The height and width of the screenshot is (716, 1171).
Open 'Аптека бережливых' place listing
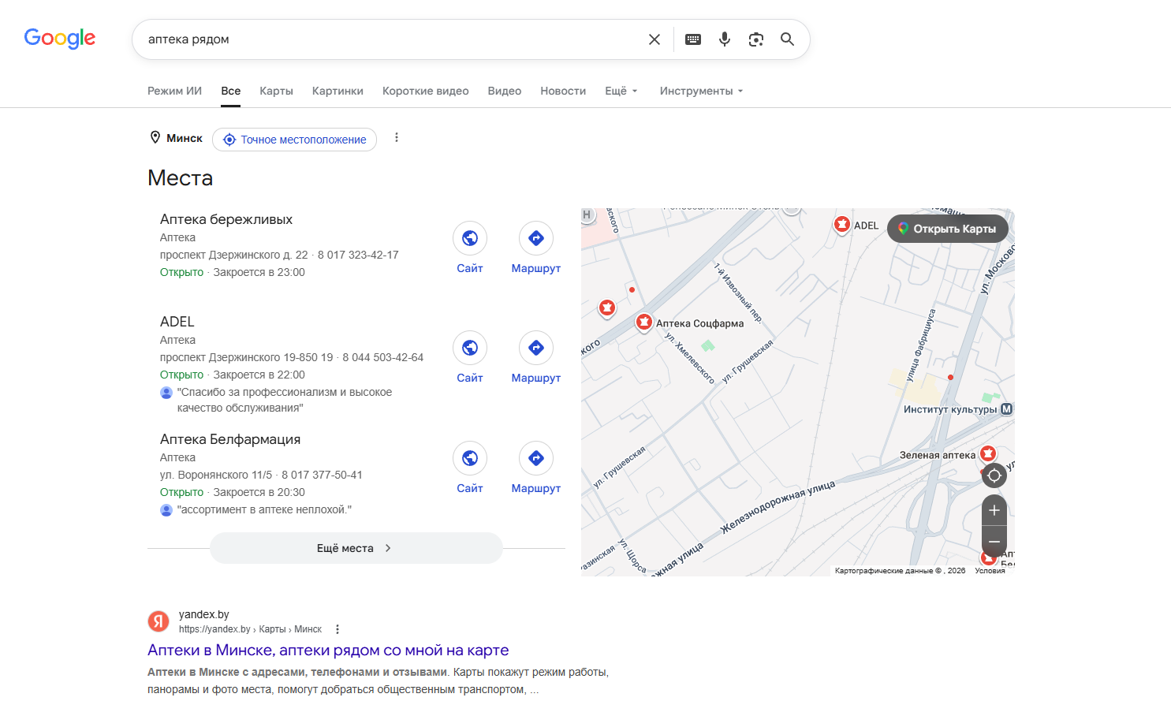(226, 219)
